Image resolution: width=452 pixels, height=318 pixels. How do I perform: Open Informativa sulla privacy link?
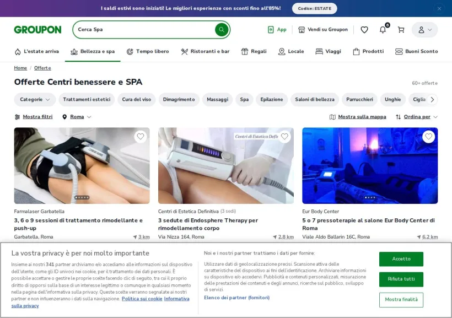(177, 299)
